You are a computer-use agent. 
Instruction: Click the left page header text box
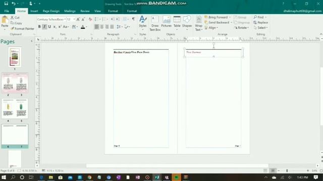(141, 52)
